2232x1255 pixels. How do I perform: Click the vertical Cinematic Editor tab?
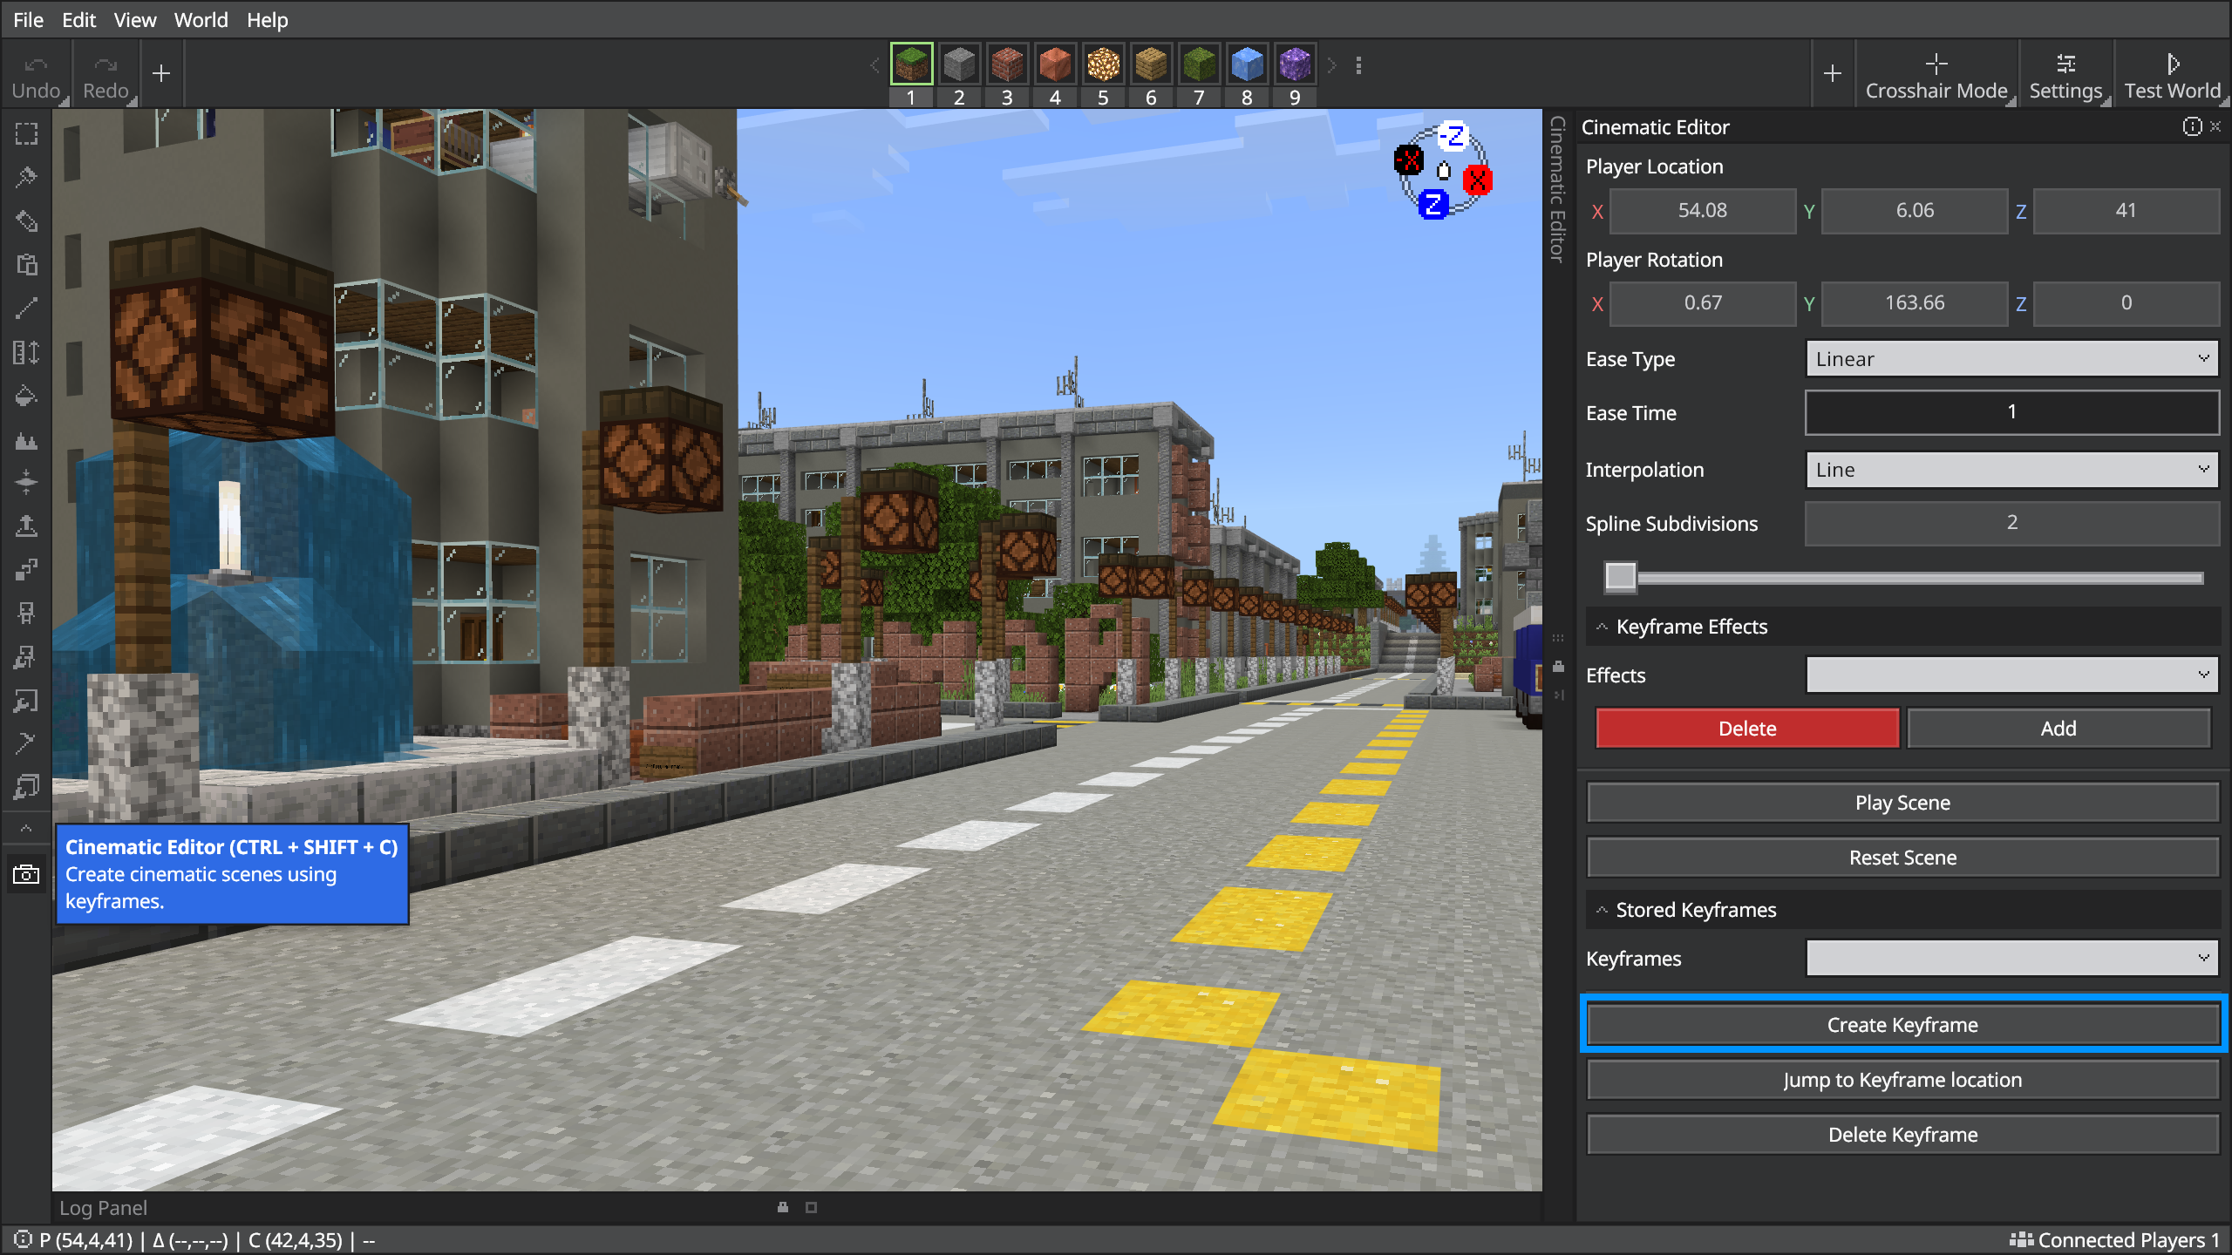(1558, 188)
